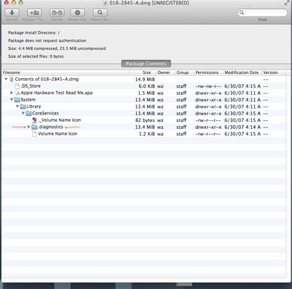292x289 pixels.
Task: Click the Verify toolbar icon
Action: 57,13
